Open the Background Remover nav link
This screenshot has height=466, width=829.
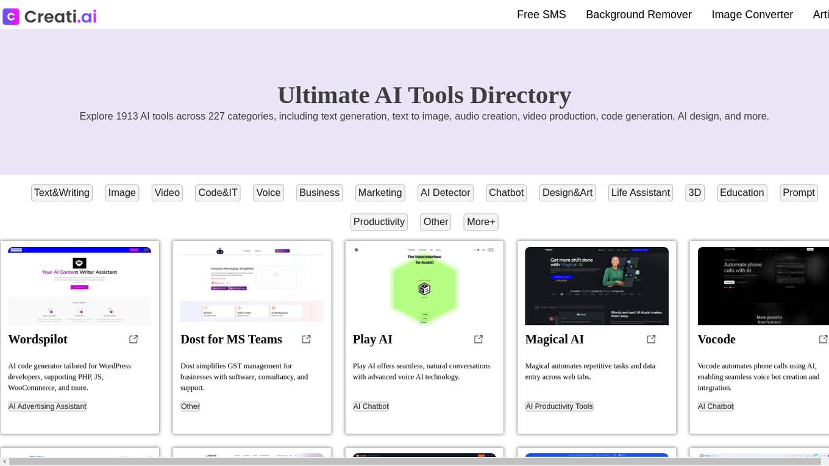point(639,15)
